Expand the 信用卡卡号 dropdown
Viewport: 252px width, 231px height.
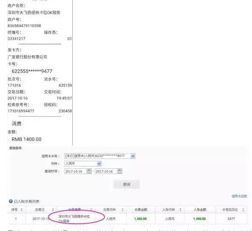[133, 156]
